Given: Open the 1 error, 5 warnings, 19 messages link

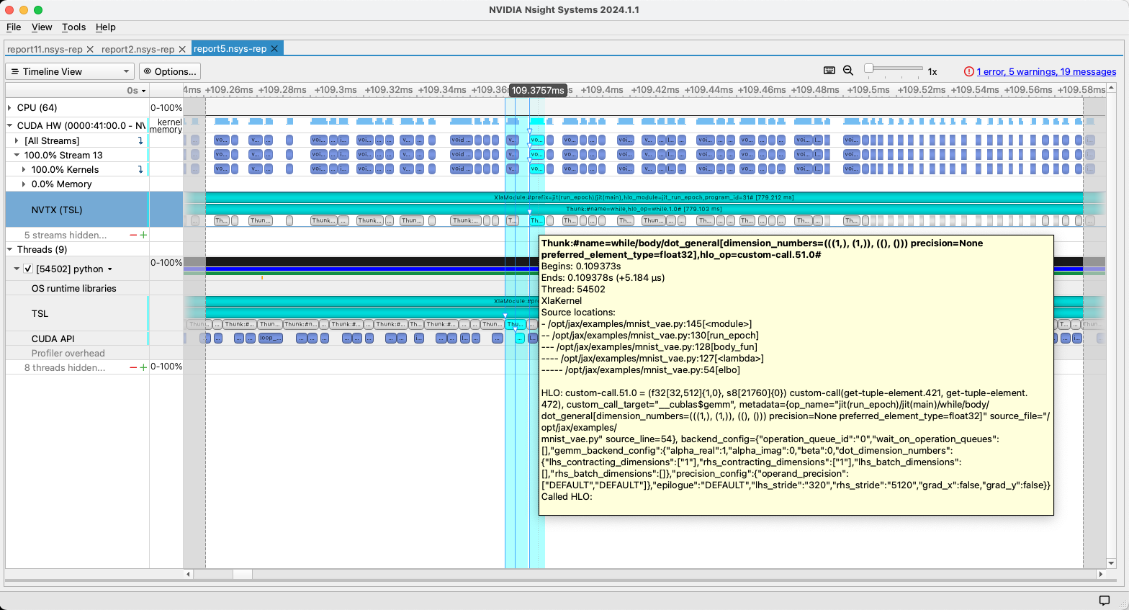Looking at the screenshot, I should coord(1046,71).
